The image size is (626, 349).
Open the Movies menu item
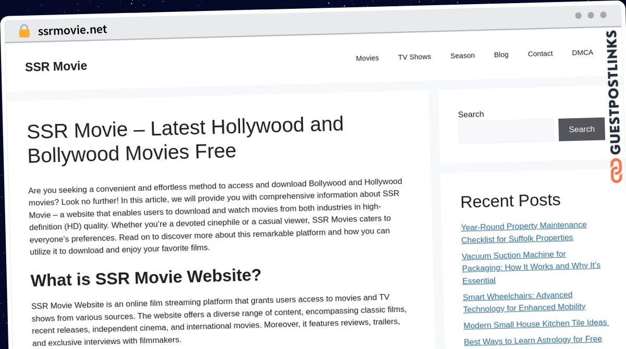point(367,58)
